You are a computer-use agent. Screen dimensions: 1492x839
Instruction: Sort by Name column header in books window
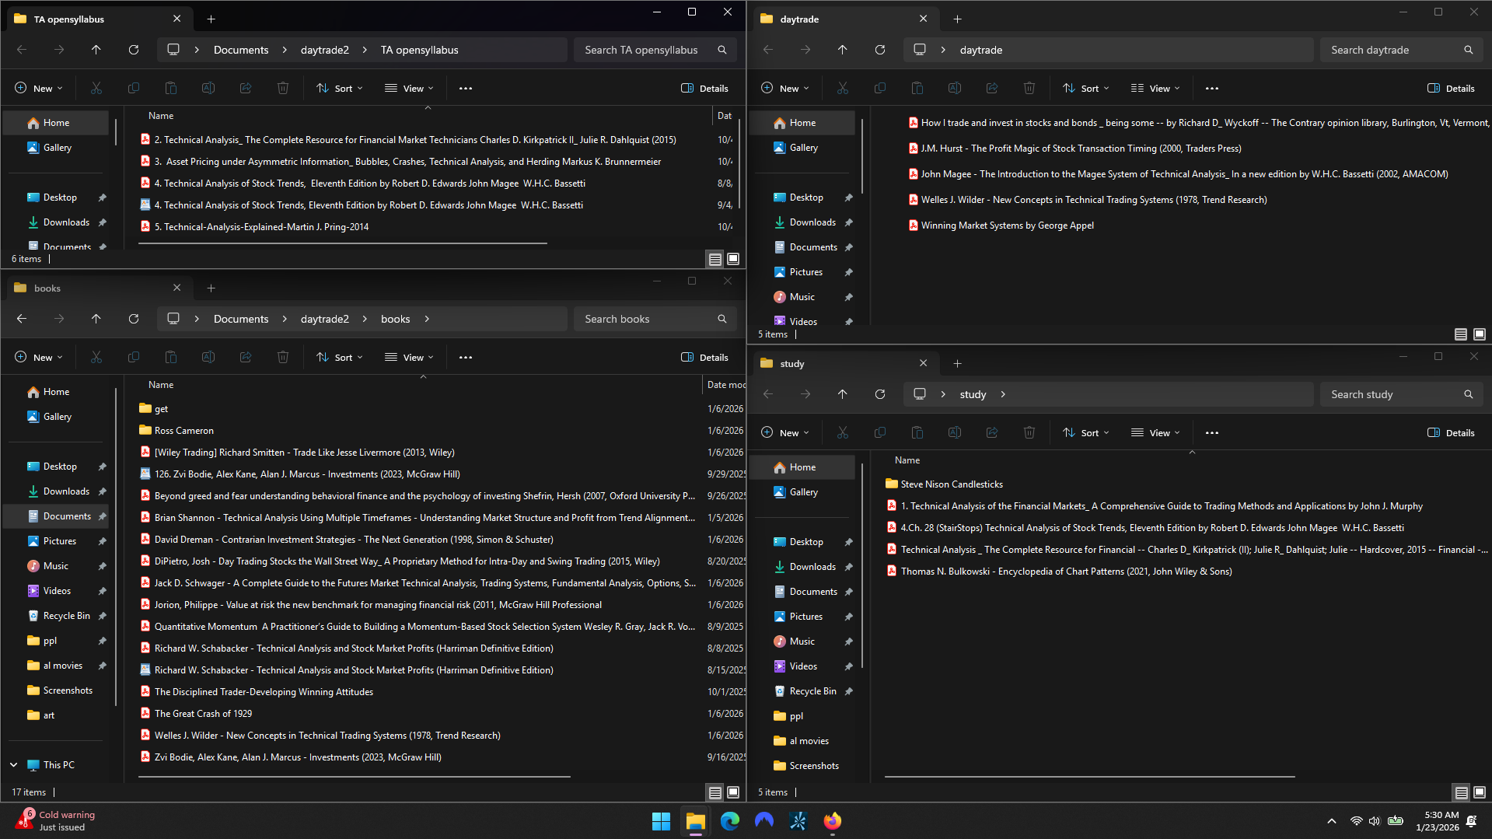[x=161, y=385]
